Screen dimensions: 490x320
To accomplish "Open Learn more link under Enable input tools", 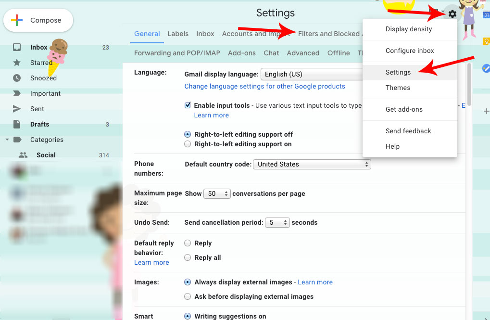I will (x=211, y=115).
